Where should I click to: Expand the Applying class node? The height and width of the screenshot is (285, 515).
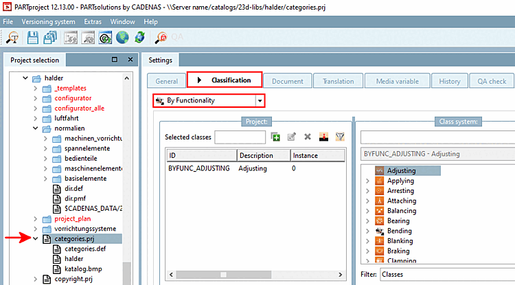pyautogui.click(x=367, y=181)
